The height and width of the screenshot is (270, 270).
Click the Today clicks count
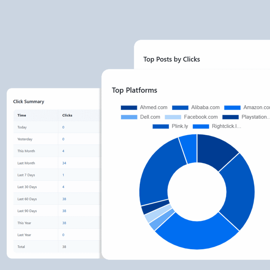point(63,127)
